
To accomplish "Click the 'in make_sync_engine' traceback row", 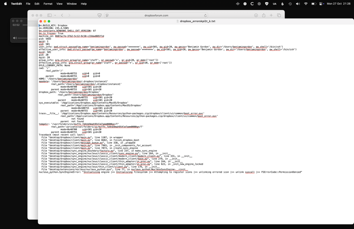I will click(99, 151).
